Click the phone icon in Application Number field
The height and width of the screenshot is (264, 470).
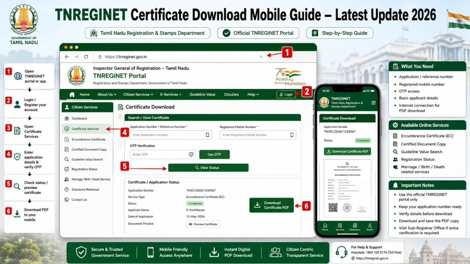[x=207, y=135]
